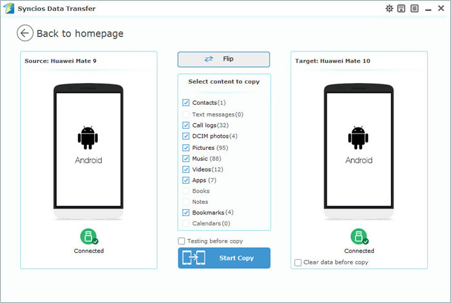Image resolution: width=451 pixels, height=303 pixels.
Task: Uncheck DCIM photos(4) checkbox
Action: pyautogui.click(x=186, y=136)
